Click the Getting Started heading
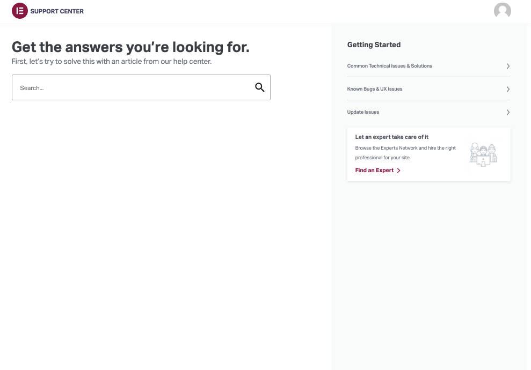The height and width of the screenshot is (370, 531). tap(374, 45)
